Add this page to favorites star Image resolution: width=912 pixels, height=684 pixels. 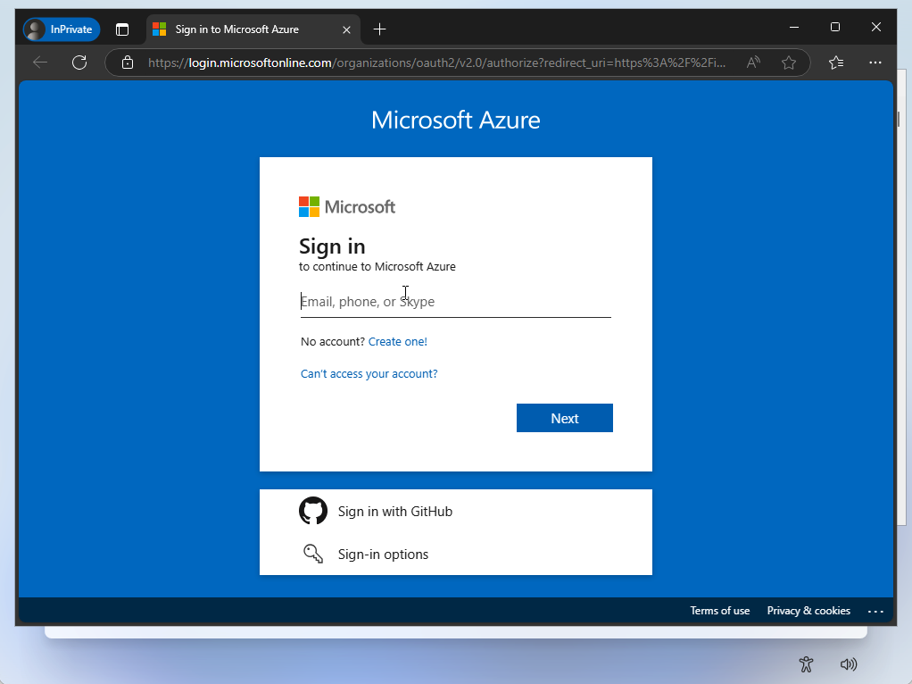point(789,63)
